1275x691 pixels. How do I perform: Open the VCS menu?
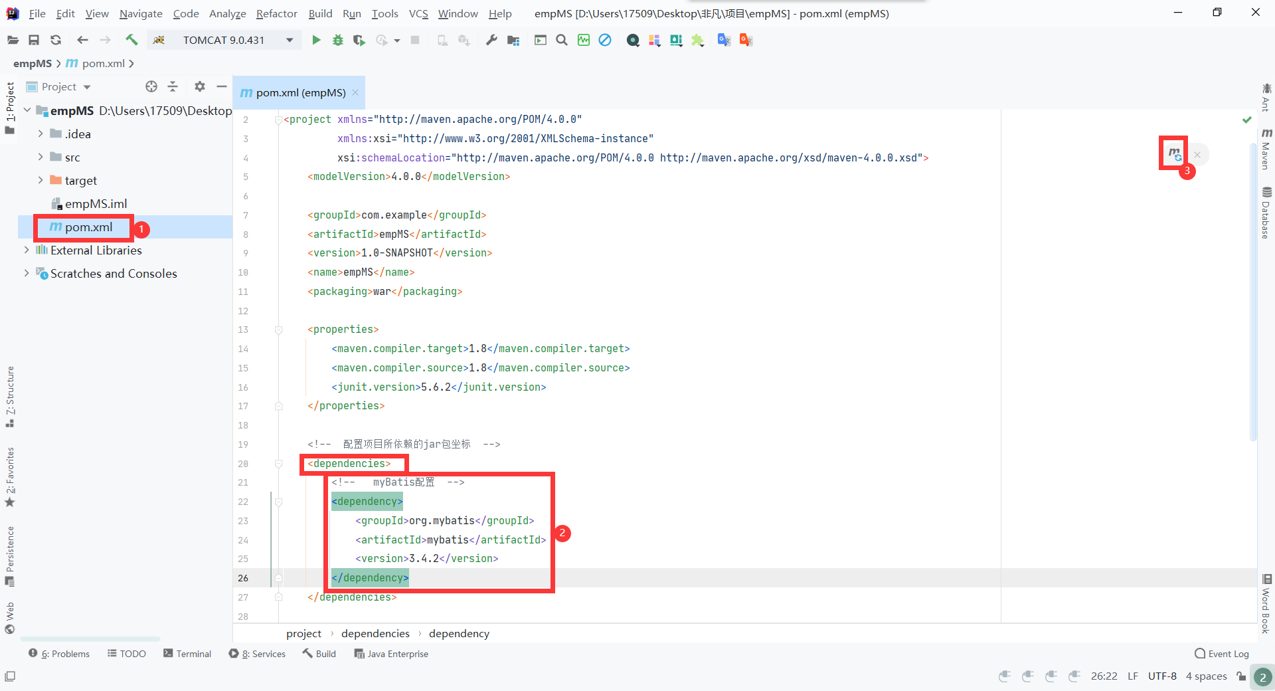pos(418,13)
